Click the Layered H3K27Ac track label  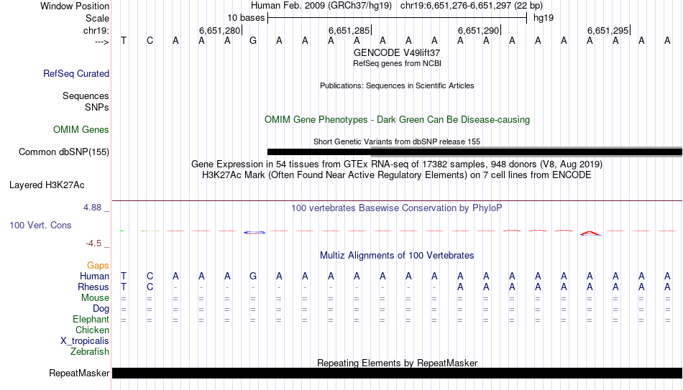47,185
